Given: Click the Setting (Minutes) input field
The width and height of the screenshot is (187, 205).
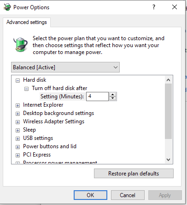Looking at the screenshot, I should coord(97,96).
